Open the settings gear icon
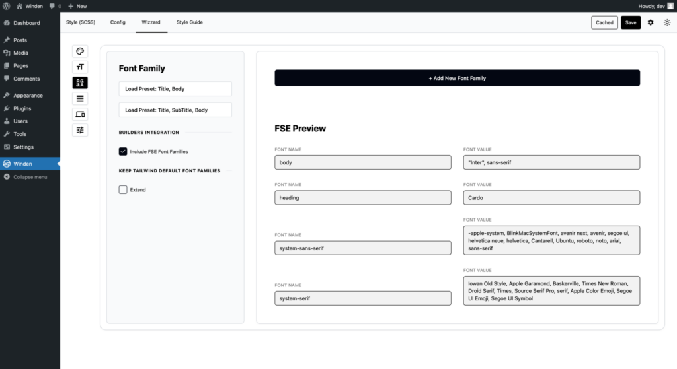 (651, 22)
